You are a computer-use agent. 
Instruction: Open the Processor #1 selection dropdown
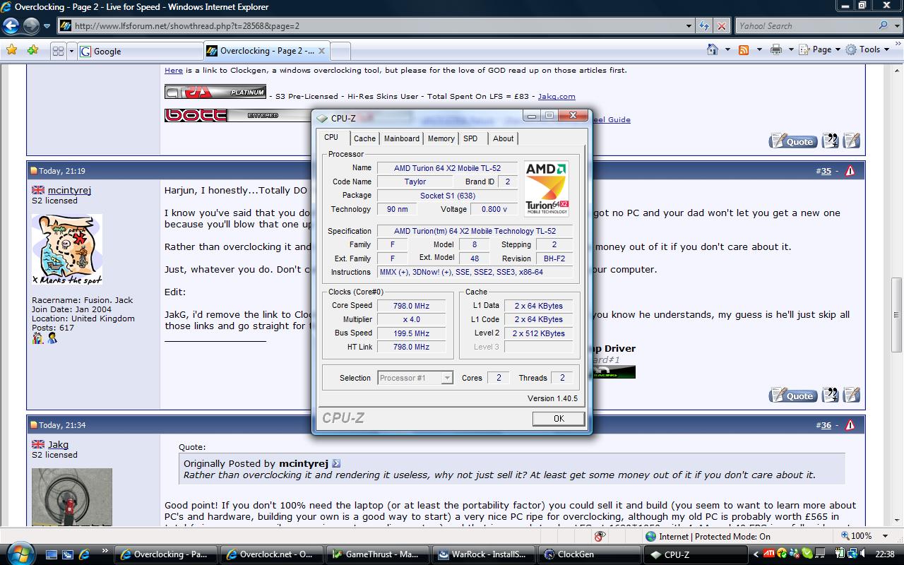point(415,378)
